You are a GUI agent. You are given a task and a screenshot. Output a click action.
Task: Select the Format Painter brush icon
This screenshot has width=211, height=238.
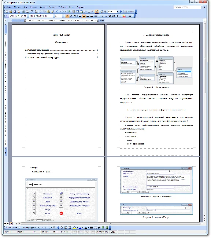click(x=53, y=11)
